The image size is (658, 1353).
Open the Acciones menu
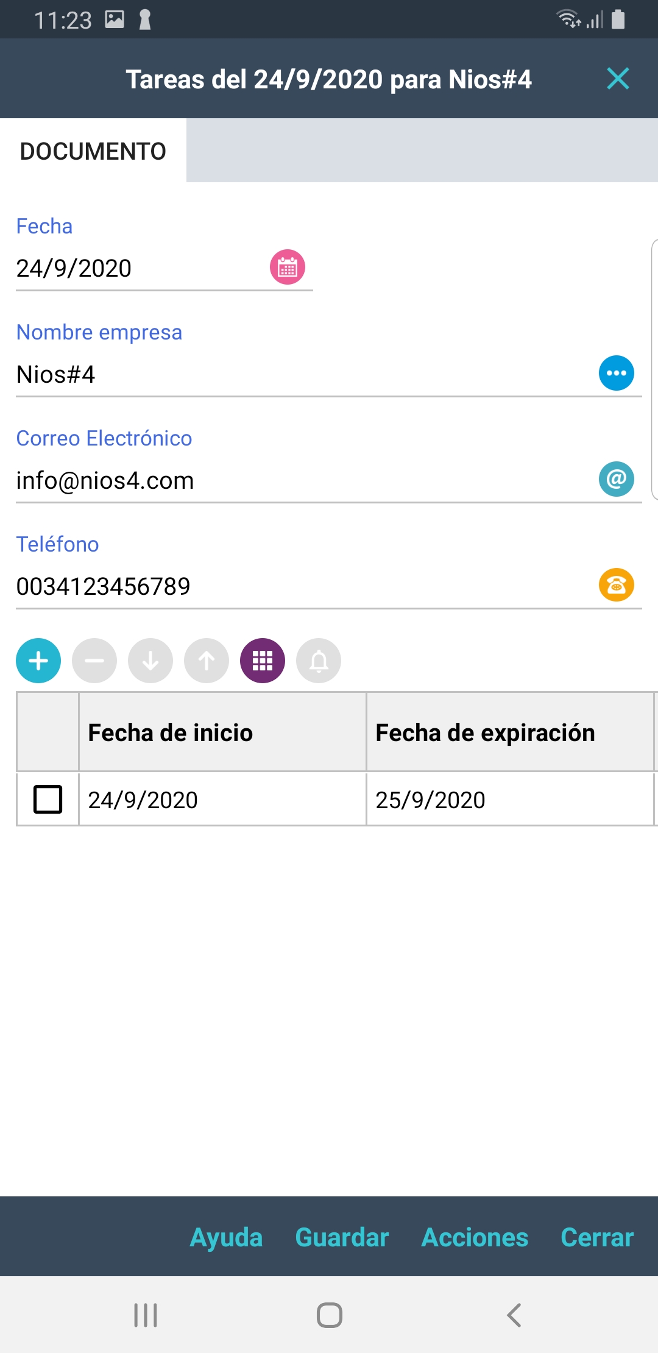pyautogui.click(x=475, y=1237)
